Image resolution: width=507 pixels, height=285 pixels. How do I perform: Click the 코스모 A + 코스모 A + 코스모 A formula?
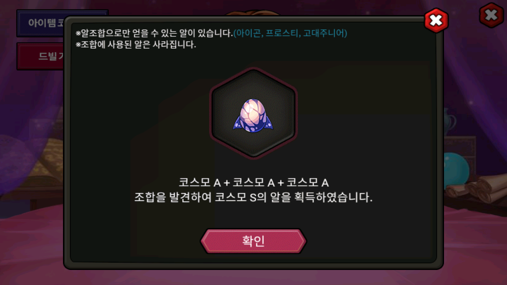point(253,183)
